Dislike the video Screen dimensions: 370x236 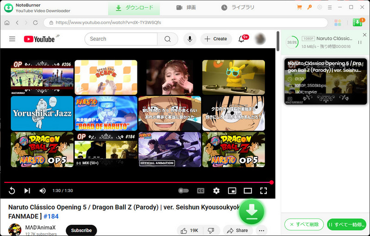coord(211,230)
